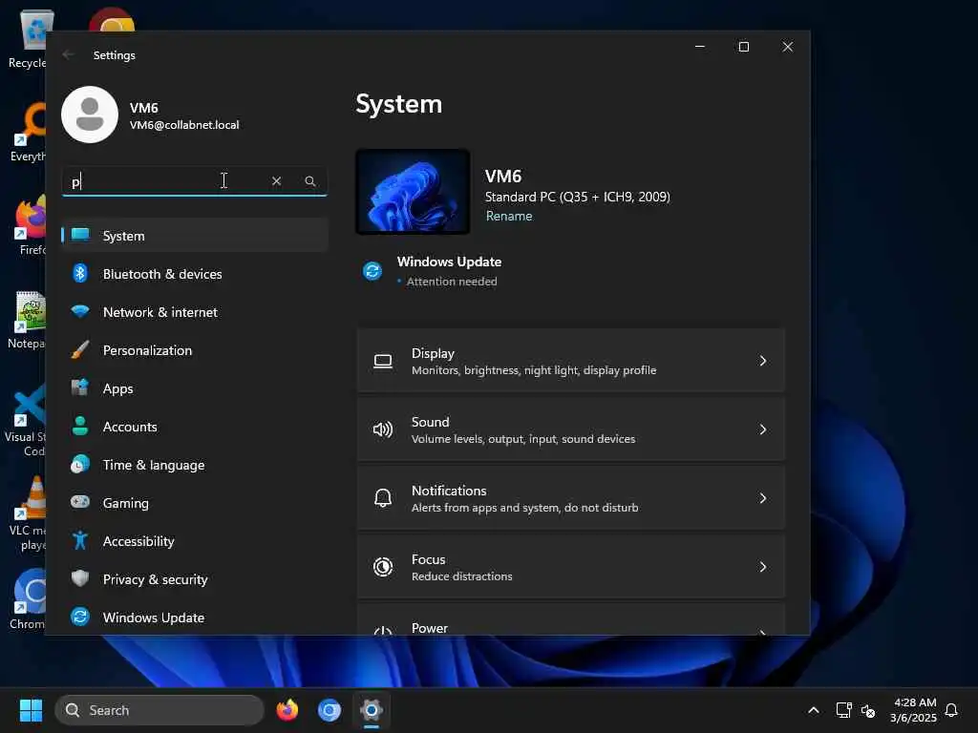Maximize the Settings window
This screenshot has height=733, width=978.
coord(743,47)
